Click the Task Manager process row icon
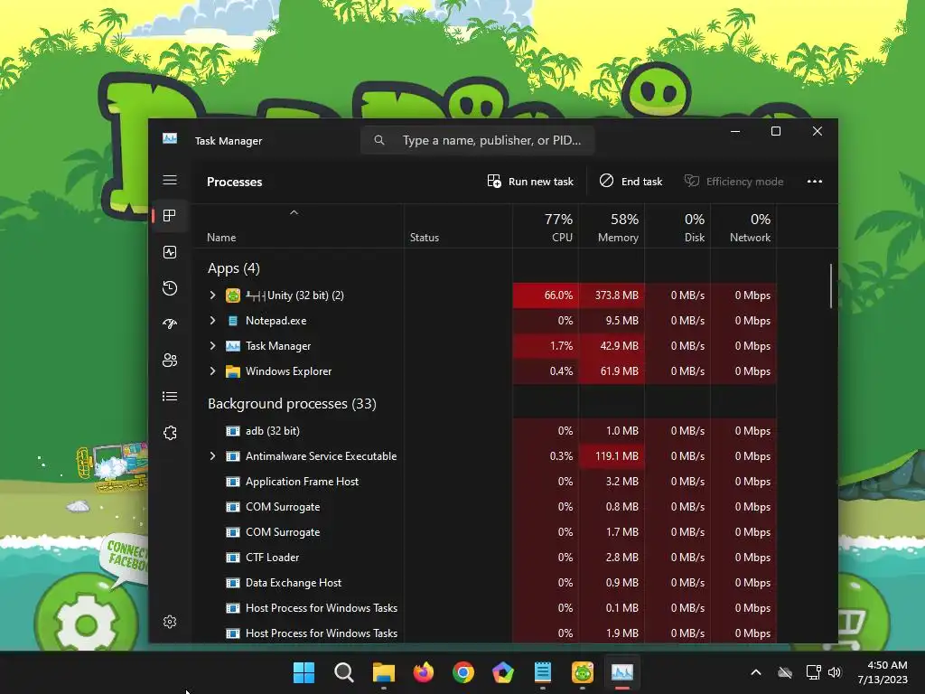Image resolution: width=925 pixels, height=694 pixels. (x=233, y=346)
